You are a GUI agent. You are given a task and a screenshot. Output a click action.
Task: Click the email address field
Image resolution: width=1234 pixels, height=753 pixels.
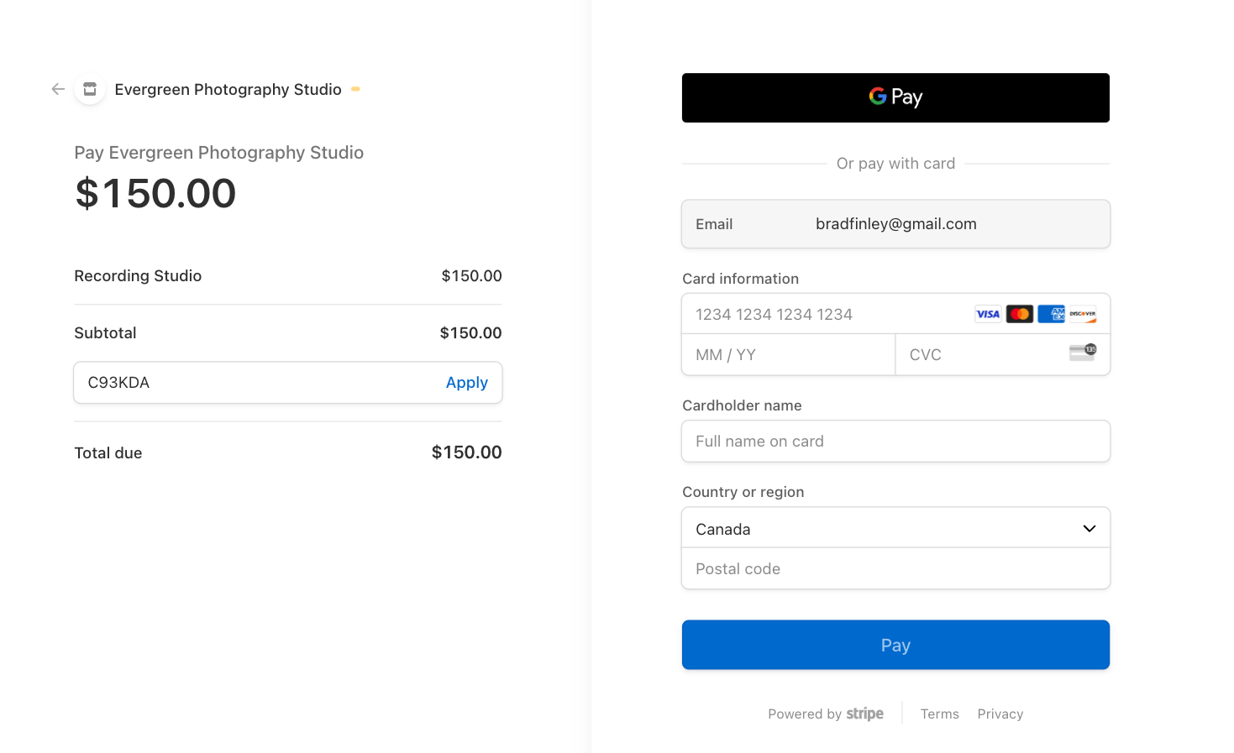(895, 224)
